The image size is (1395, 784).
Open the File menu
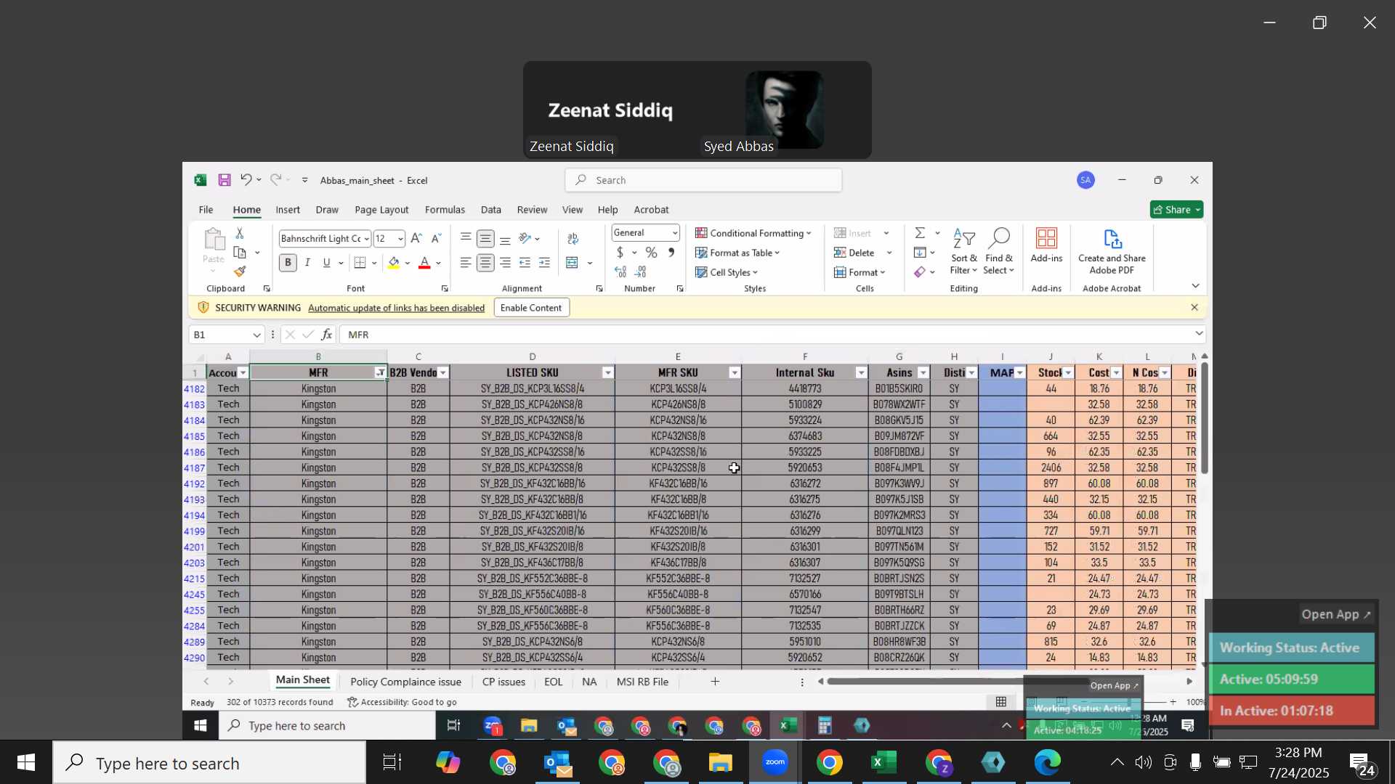pyautogui.click(x=206, y=210)
